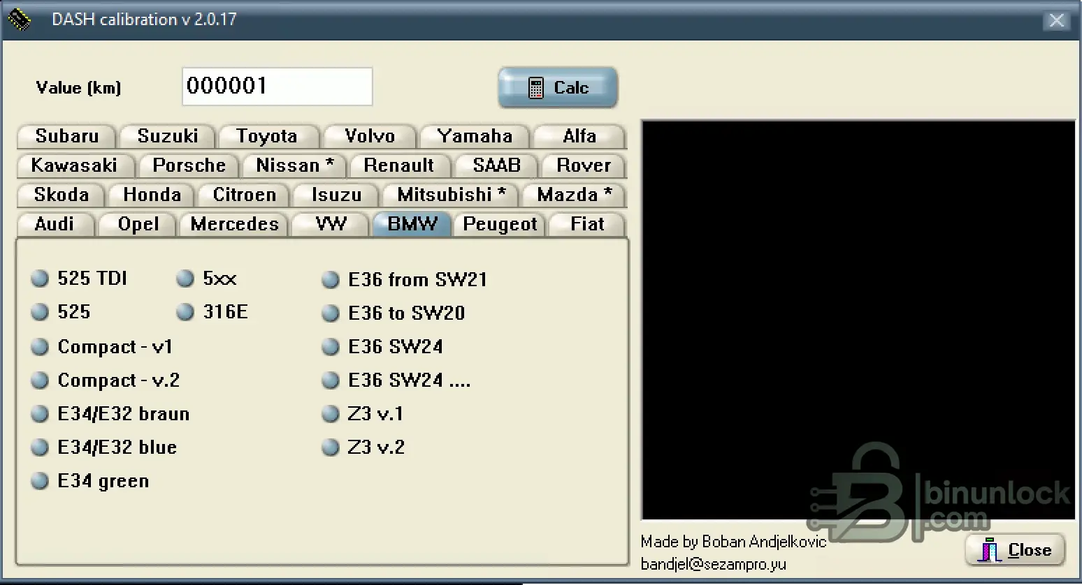
Task: Click the exit door icon on Close button
Action: (989, 550)
